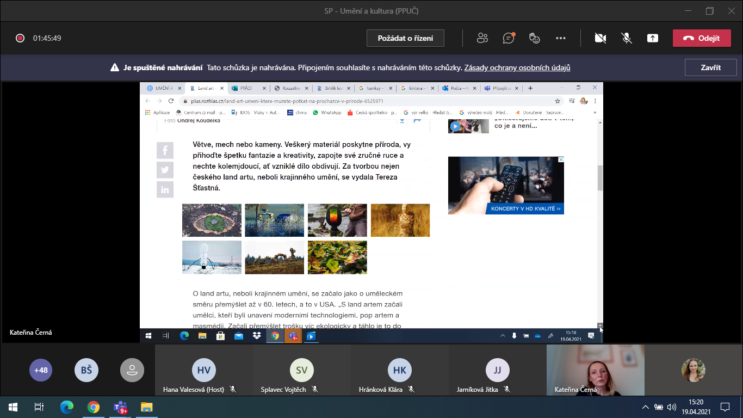Select the BŠ participant avatar
The image size is (743, 418).
[x=86, y=370]
